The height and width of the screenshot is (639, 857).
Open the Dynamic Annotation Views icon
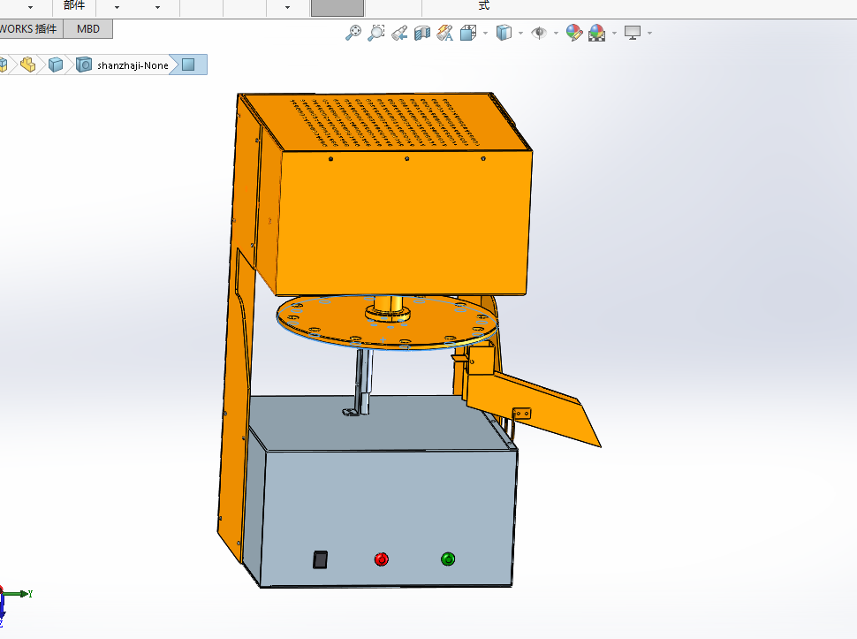point(445,33)
